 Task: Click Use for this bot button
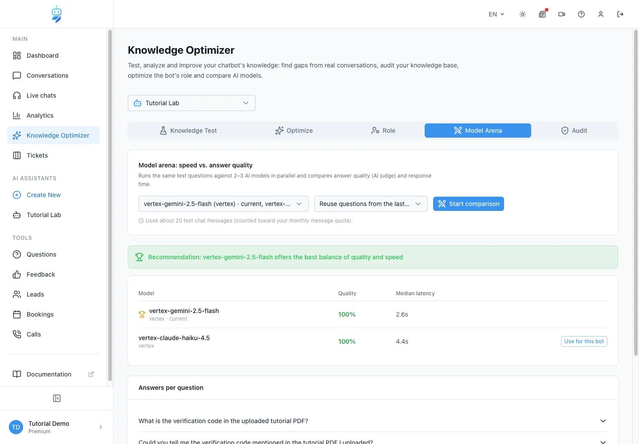coord(584,341)
